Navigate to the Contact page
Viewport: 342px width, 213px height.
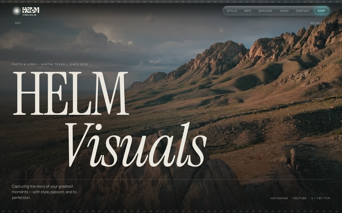(x=303, y=11)
